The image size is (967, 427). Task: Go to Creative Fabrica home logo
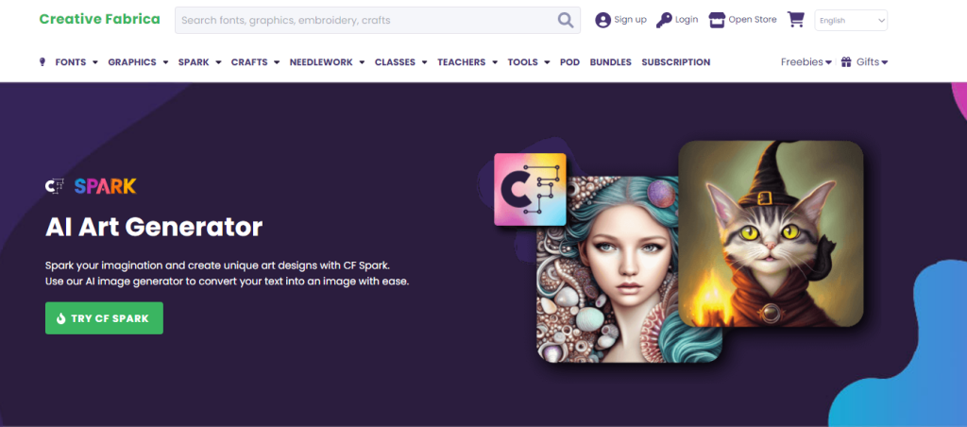[99, 19]
